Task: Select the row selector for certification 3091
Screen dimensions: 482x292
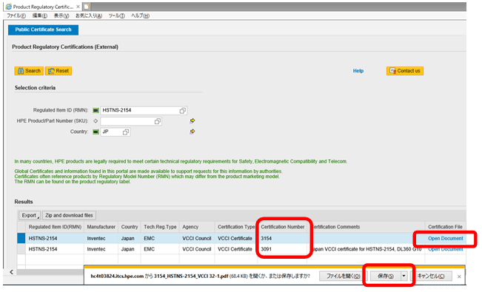Action: tap(21, 249)
